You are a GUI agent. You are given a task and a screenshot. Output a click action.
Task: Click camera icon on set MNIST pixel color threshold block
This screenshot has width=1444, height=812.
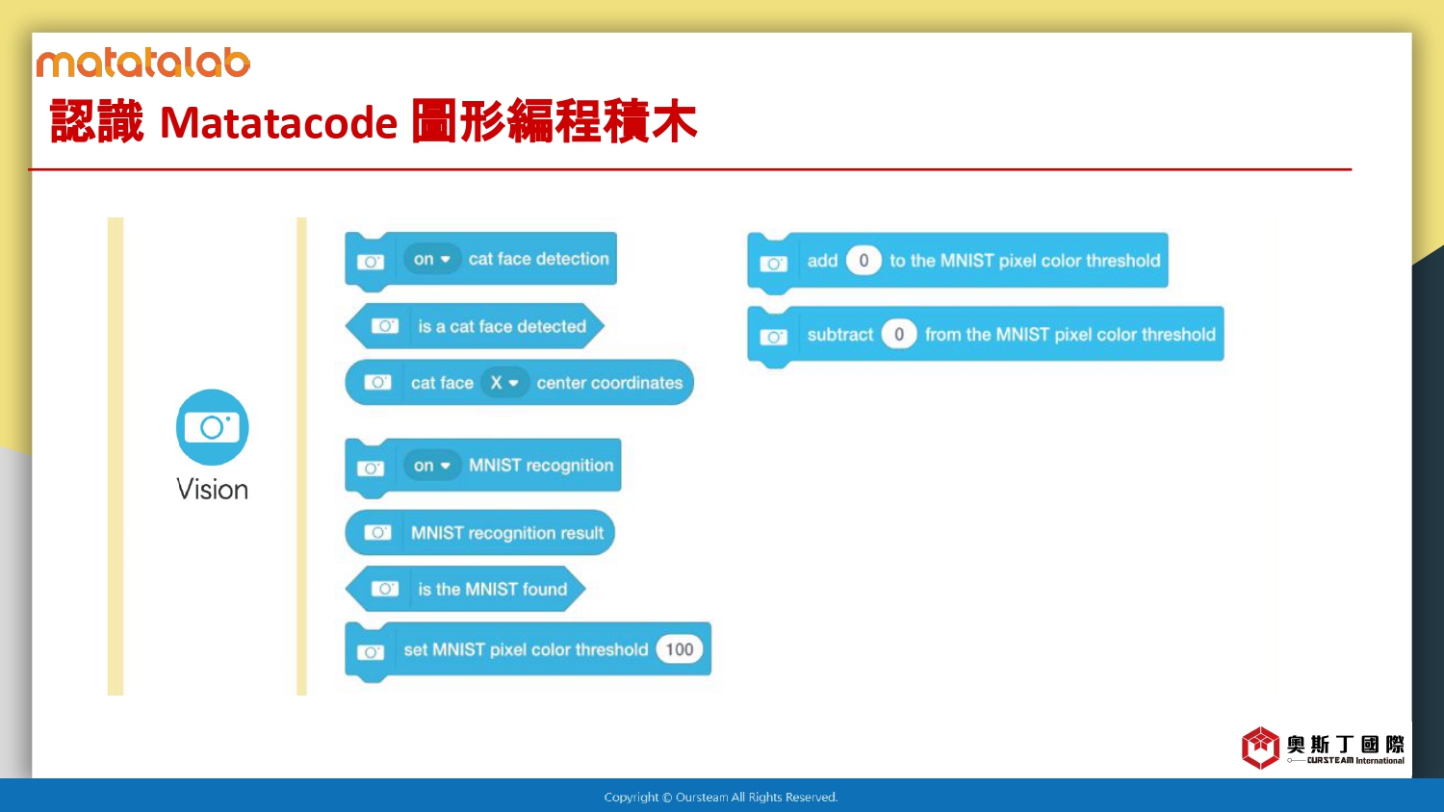click(x=371, y=652)
